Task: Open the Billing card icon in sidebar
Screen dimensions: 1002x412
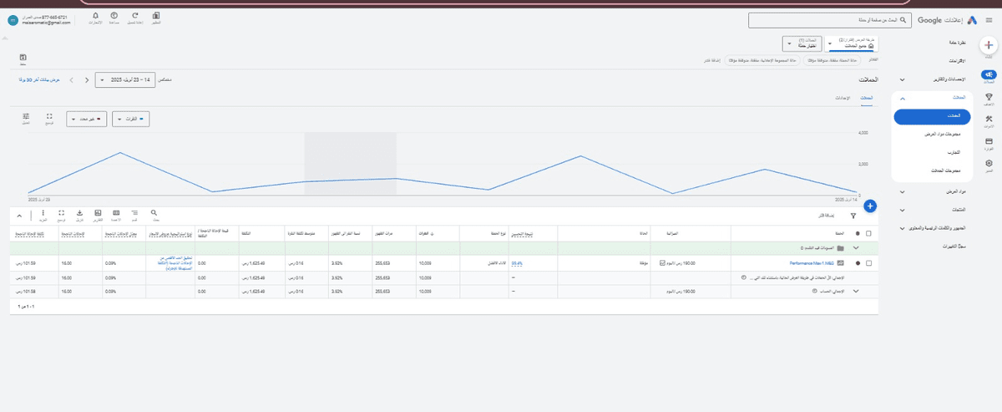Action: click(989, 142)
